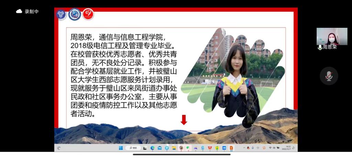Click the 录制中 cloud recording indicator
Image resolution: width=352 pixels, height=158 pixels.
[x=27, y=11]
